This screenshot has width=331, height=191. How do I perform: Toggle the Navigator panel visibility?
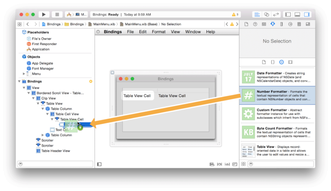(288, 14)
